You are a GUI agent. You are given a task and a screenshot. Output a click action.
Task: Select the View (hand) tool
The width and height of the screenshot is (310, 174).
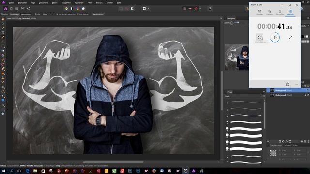tap(3, 19)
